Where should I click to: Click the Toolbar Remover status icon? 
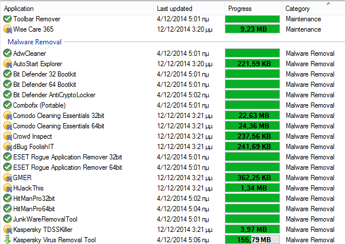[7, 19]
